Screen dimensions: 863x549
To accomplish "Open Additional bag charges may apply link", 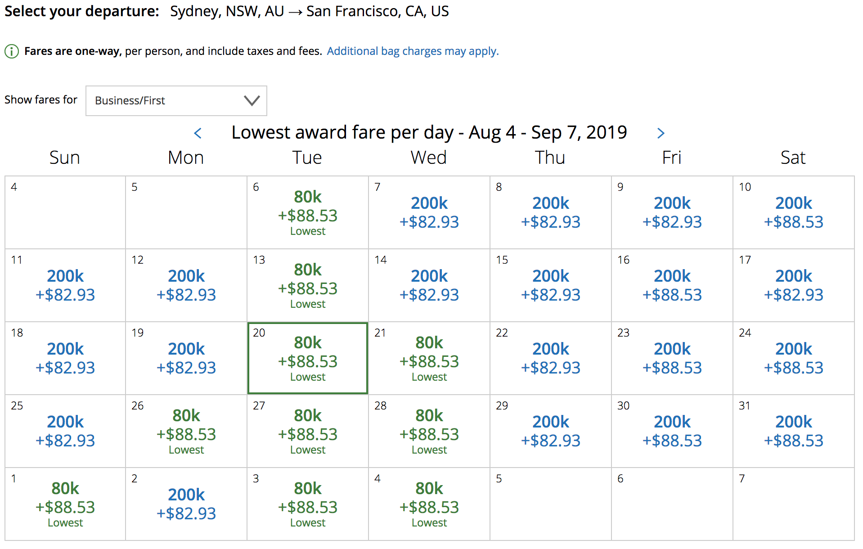I will (x=413, y=51).
